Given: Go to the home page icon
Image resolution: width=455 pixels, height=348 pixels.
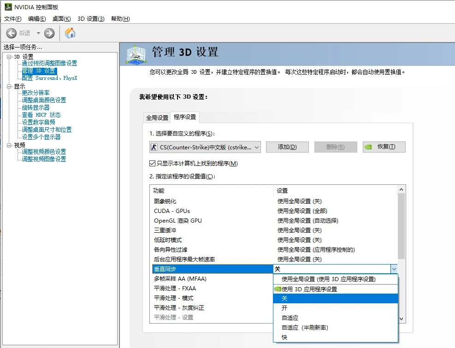Looking at the screenshot, I should pos(70,33).
